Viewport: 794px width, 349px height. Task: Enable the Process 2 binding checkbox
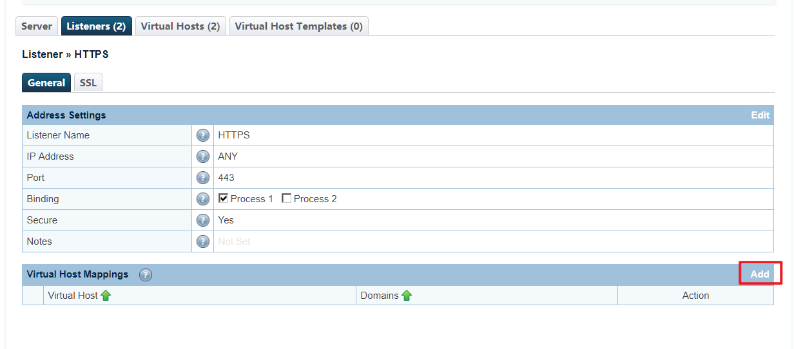[x=286, y=198]
